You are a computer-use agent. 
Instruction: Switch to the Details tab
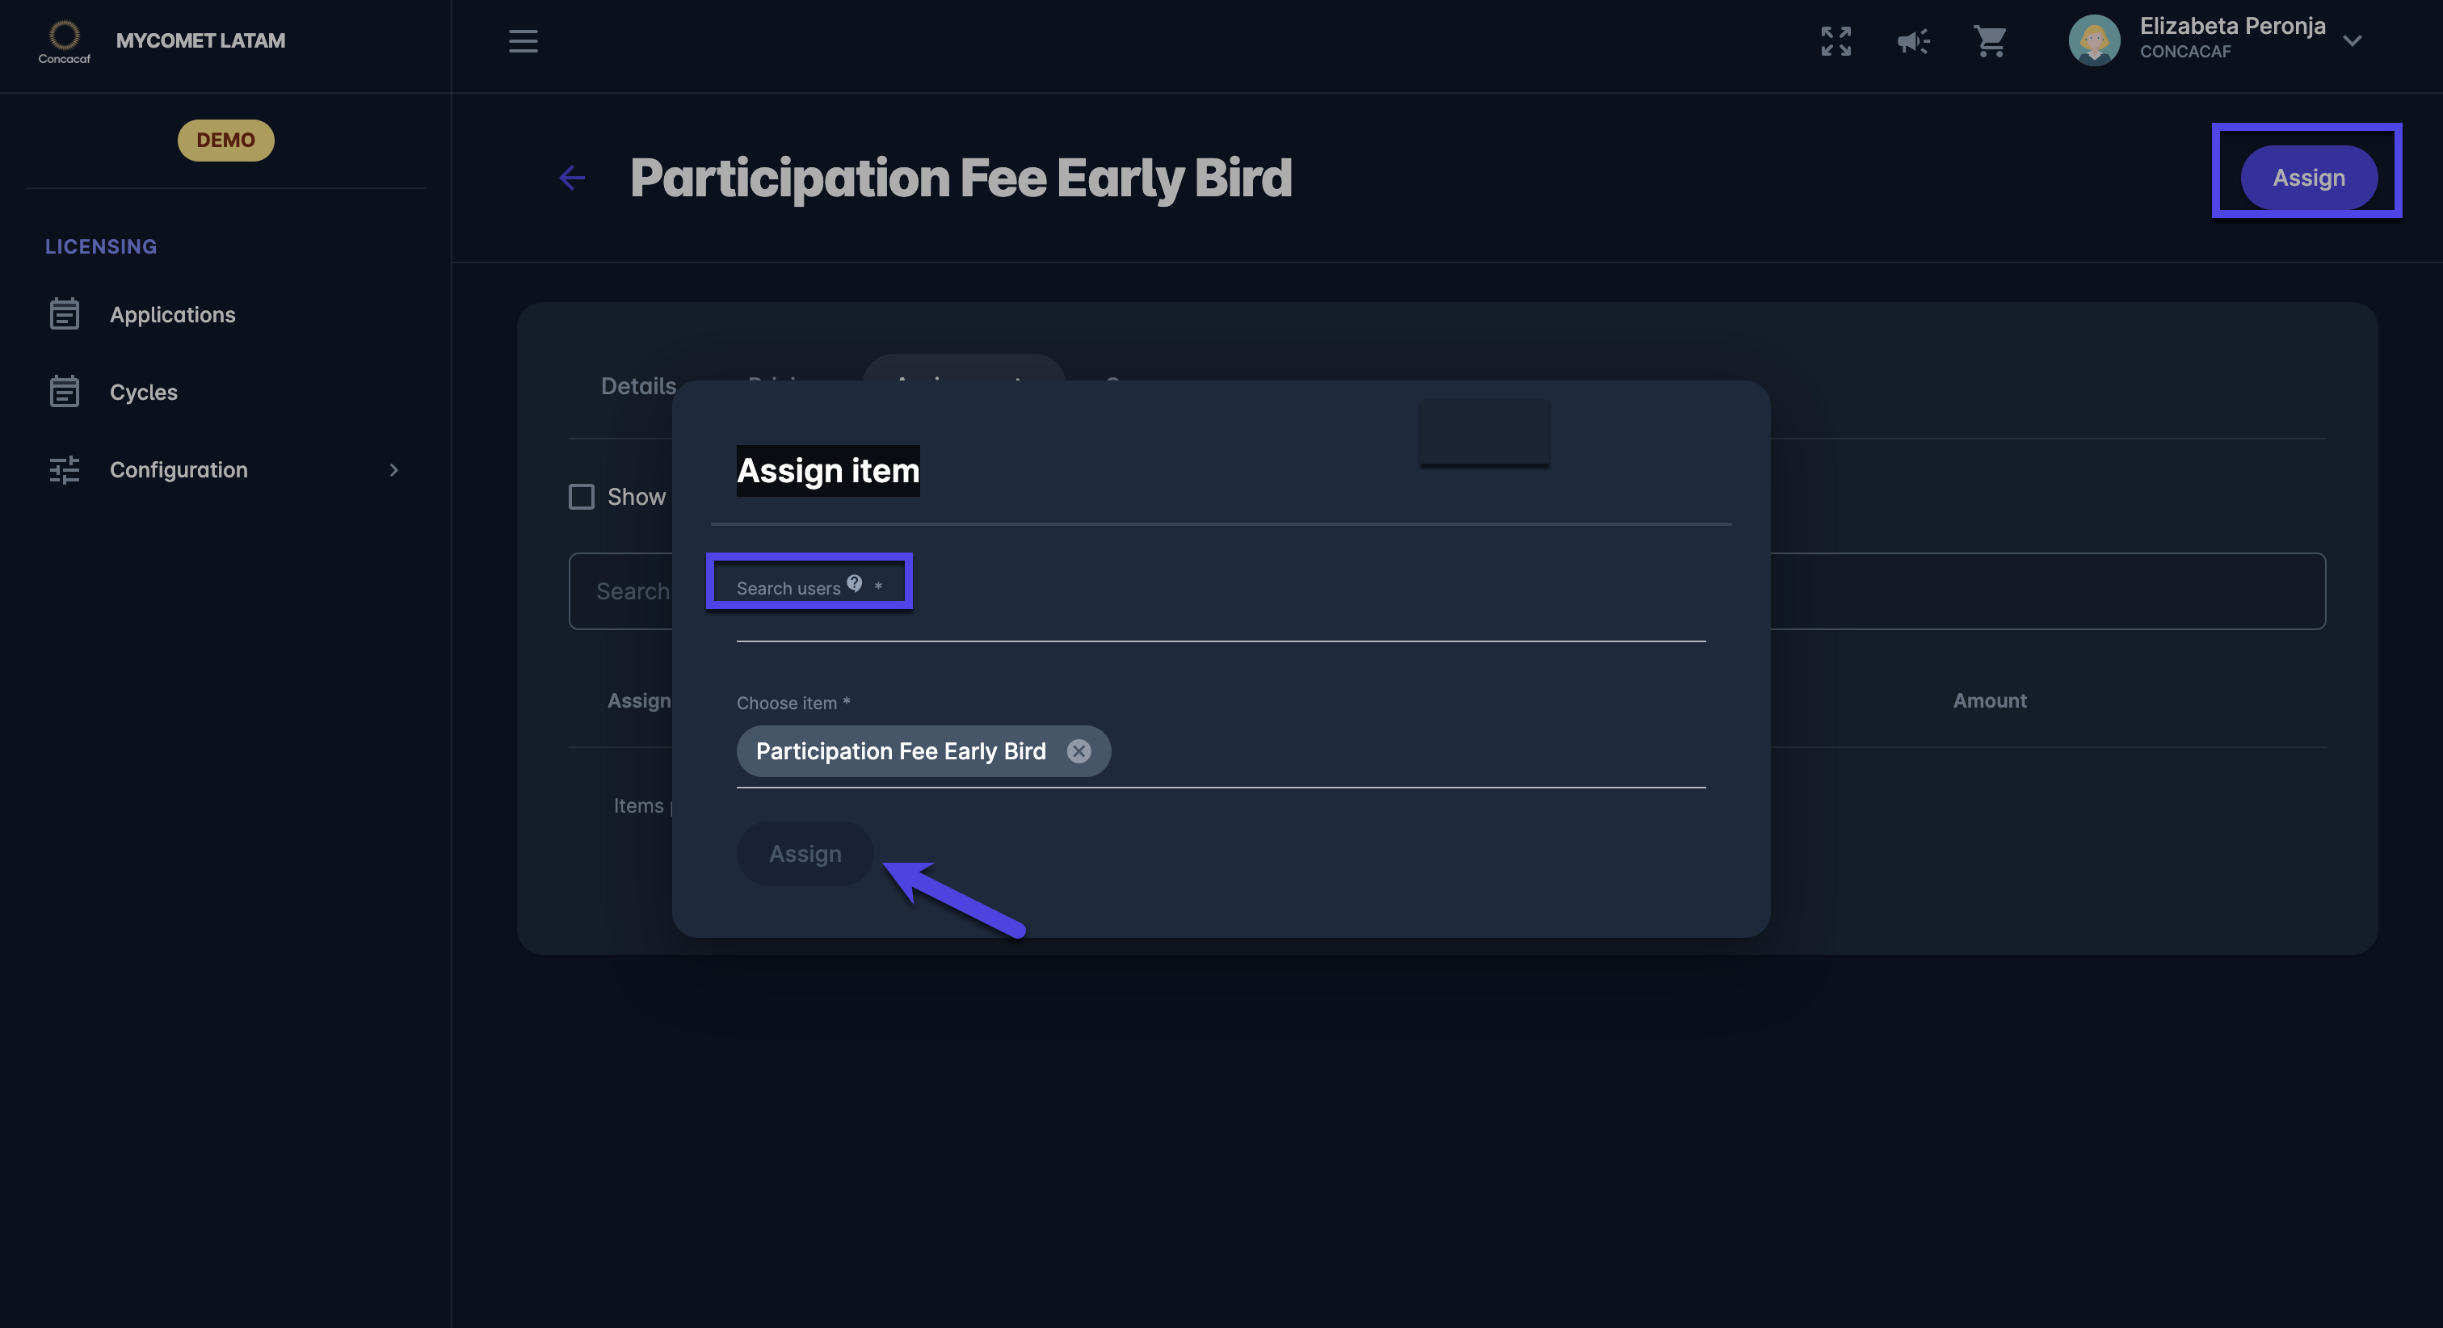click(x=638, y=386)
